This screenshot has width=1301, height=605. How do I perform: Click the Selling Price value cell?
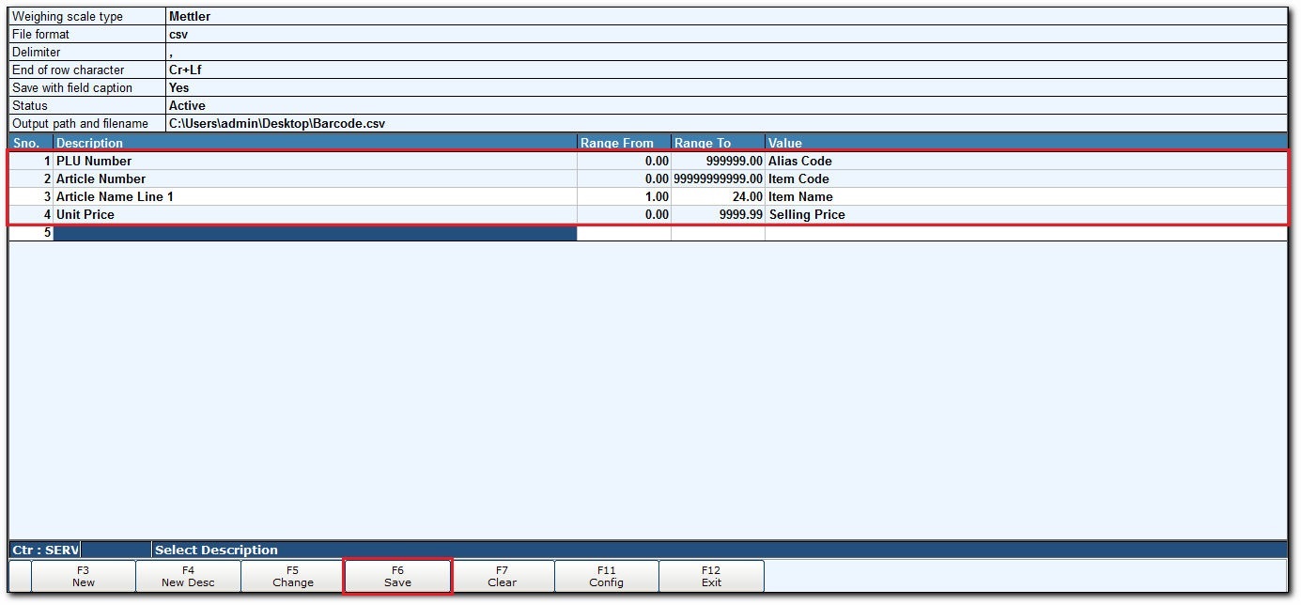(1026, 214)
